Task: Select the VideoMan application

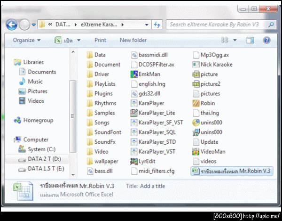Action: click(x=209, y=152)
